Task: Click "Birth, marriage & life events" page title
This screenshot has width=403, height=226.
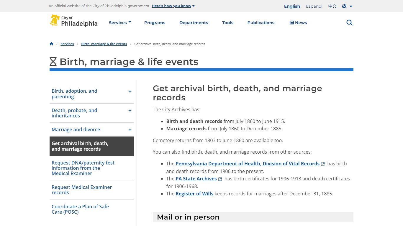Action: (x=129, y=62)
